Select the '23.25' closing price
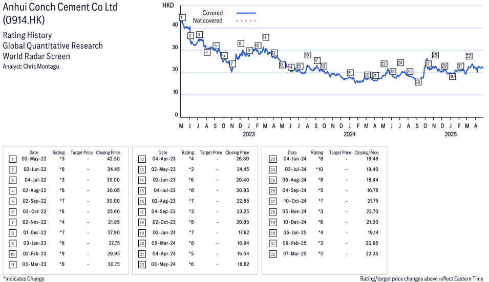The height and width of the screenshot is (282, 489). pos(243,211)
